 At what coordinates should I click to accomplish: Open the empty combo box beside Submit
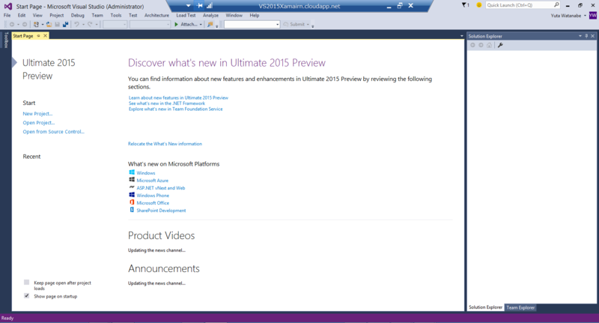click(252, 25)
